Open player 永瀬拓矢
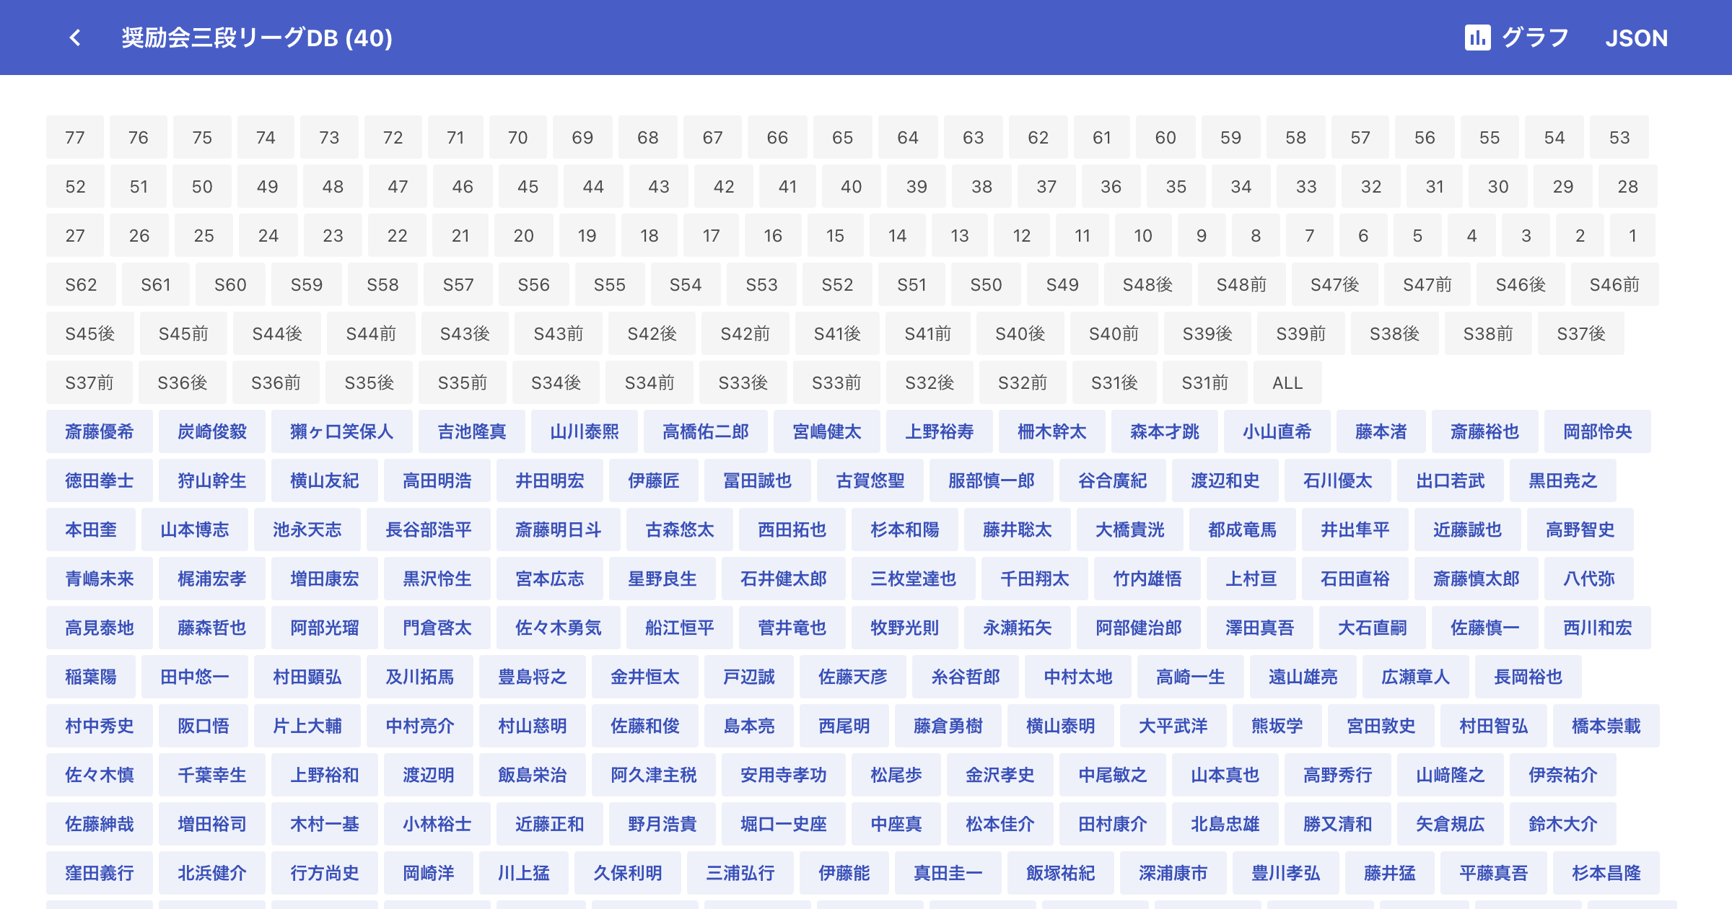Viewport: 1732px width, 909px height. tap(1018, 628)
